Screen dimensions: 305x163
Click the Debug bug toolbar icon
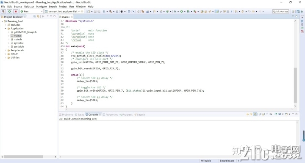175,11
